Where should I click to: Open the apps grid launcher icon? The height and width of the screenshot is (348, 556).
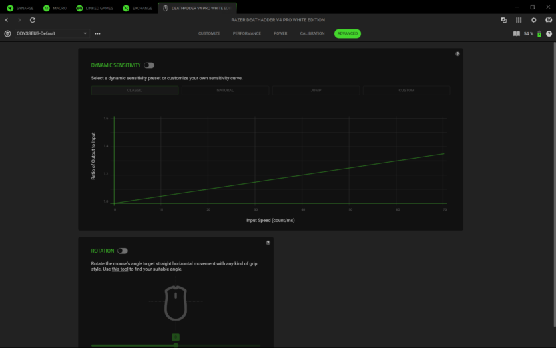519,20
